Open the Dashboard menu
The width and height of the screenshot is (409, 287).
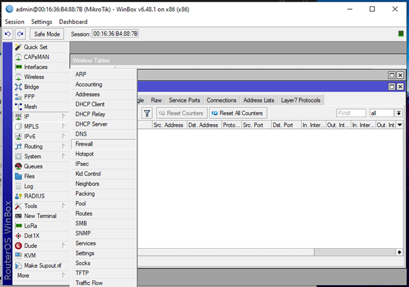tap(73, 22)
